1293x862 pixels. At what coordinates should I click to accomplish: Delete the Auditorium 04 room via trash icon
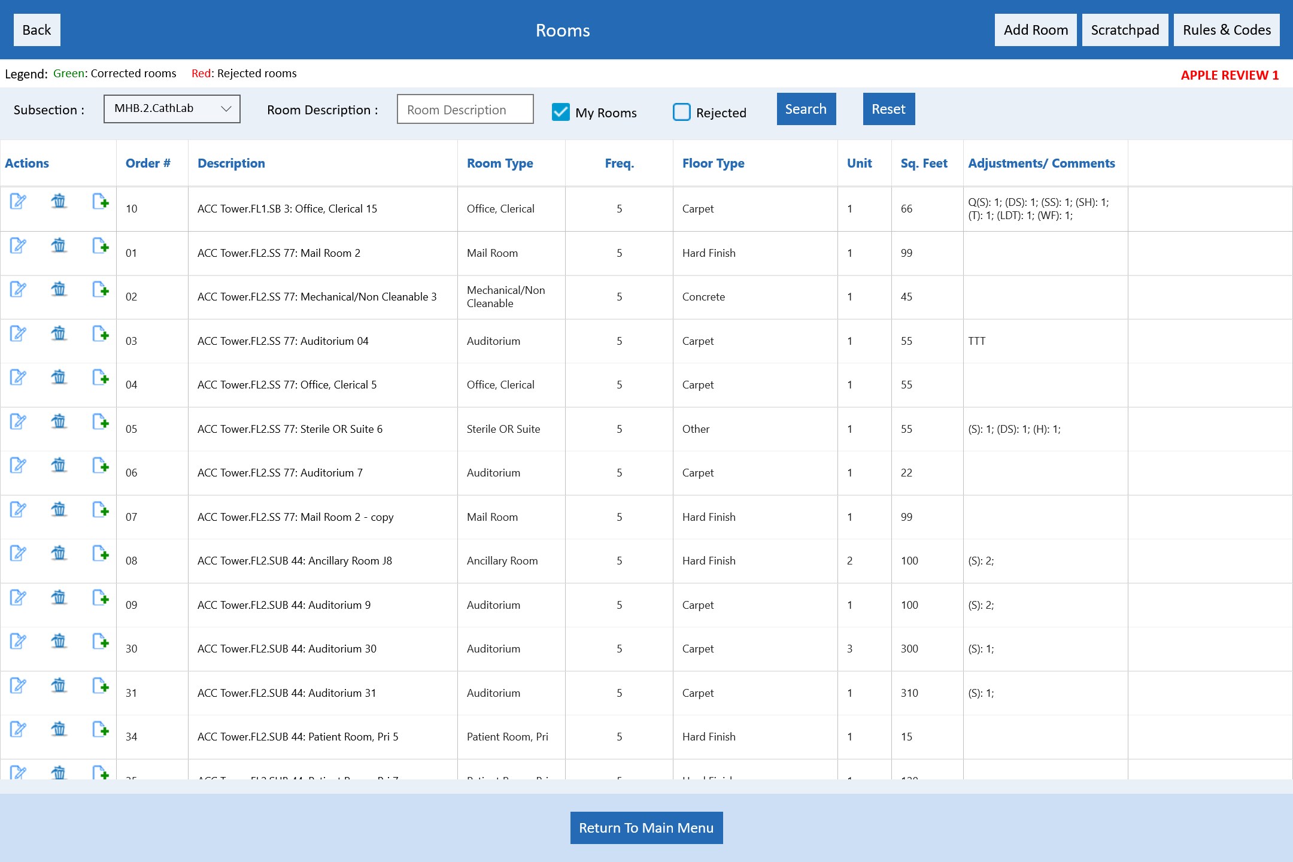click(59, 333)
